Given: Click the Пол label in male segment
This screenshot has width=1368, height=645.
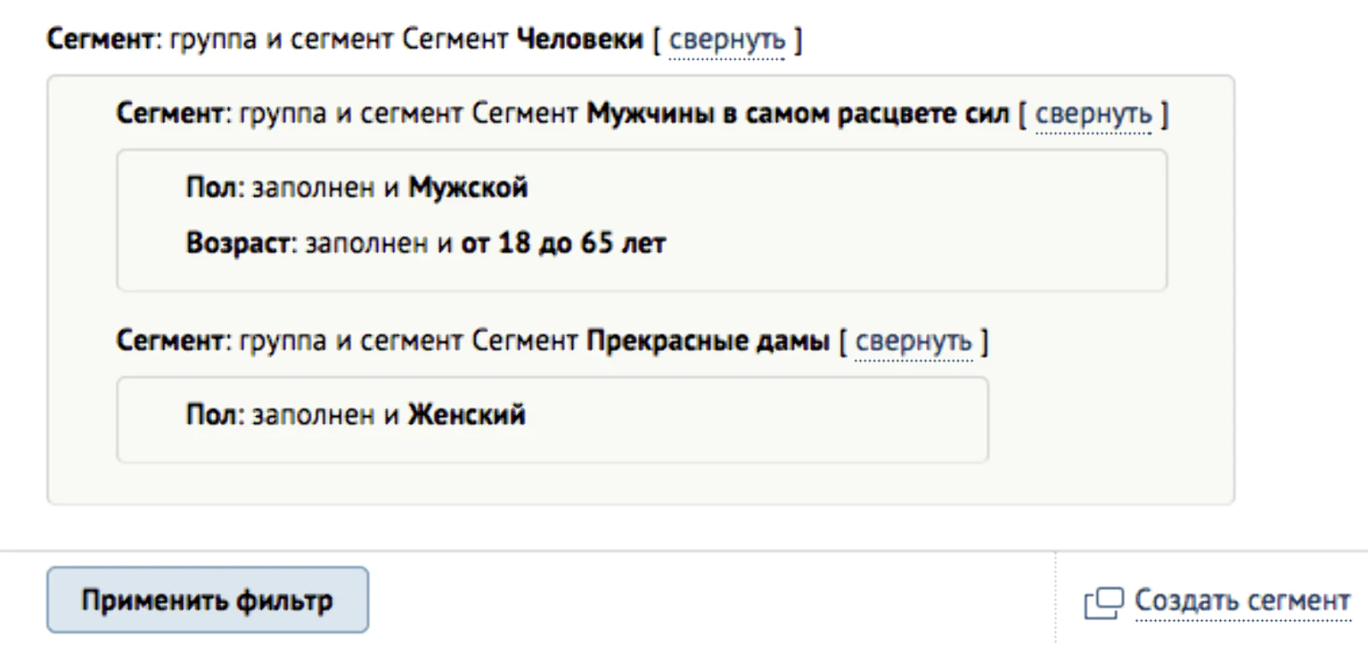Looking at the screenshot, I should (x=211, y=187).
